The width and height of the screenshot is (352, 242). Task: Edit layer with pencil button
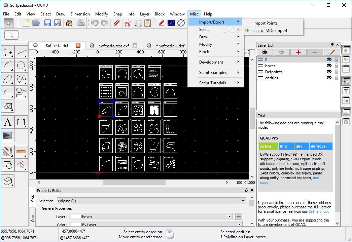pyautogui.click(x=332, y=52)
